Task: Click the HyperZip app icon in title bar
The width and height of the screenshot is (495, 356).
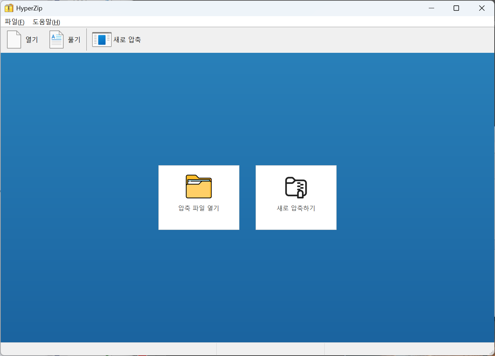Action: [x=9, y=8]
